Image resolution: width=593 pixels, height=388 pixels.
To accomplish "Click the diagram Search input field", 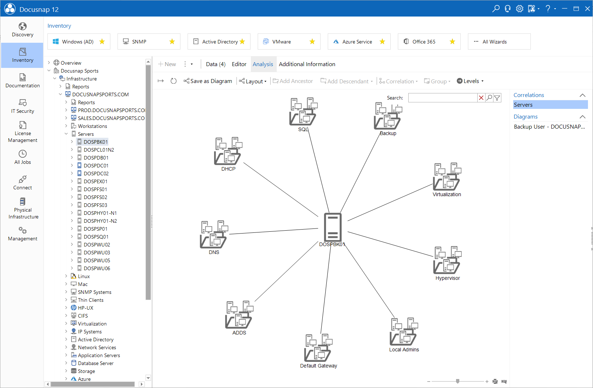I will coord(442,98).
